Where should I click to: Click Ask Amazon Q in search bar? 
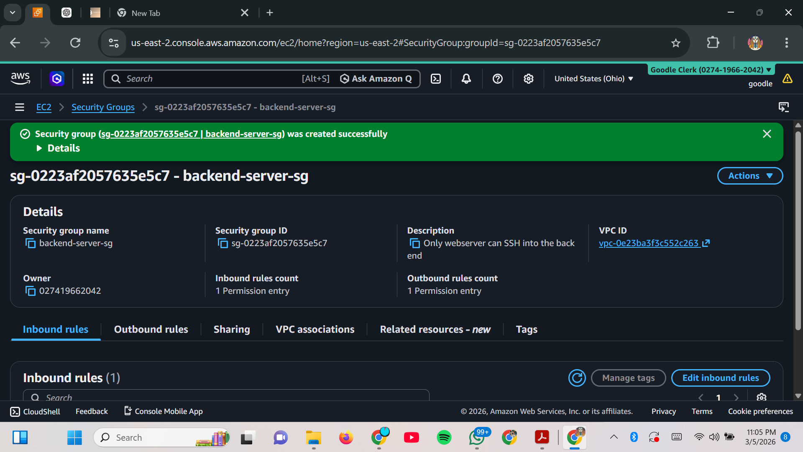coord(376,79)
